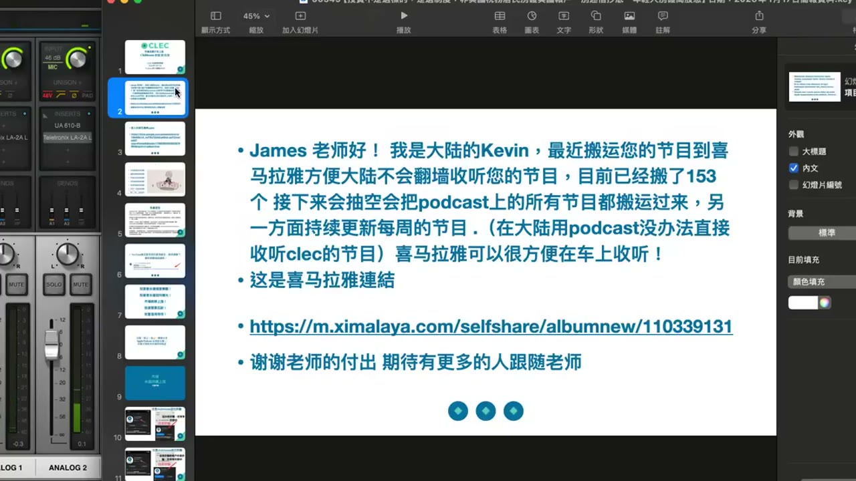Click the white fill color swatch
Viewport: 856px width, 481px height.
[802, 303]
